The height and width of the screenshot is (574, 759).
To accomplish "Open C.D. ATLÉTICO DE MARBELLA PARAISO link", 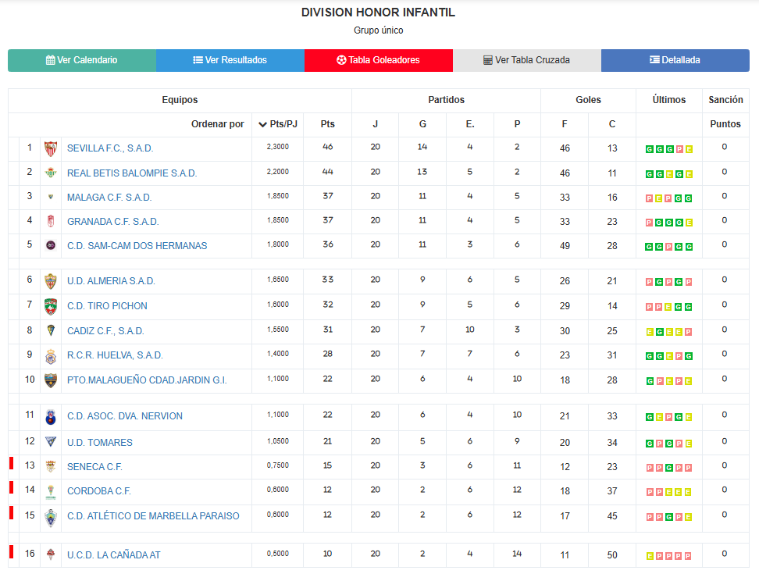I will coord(153,516).
